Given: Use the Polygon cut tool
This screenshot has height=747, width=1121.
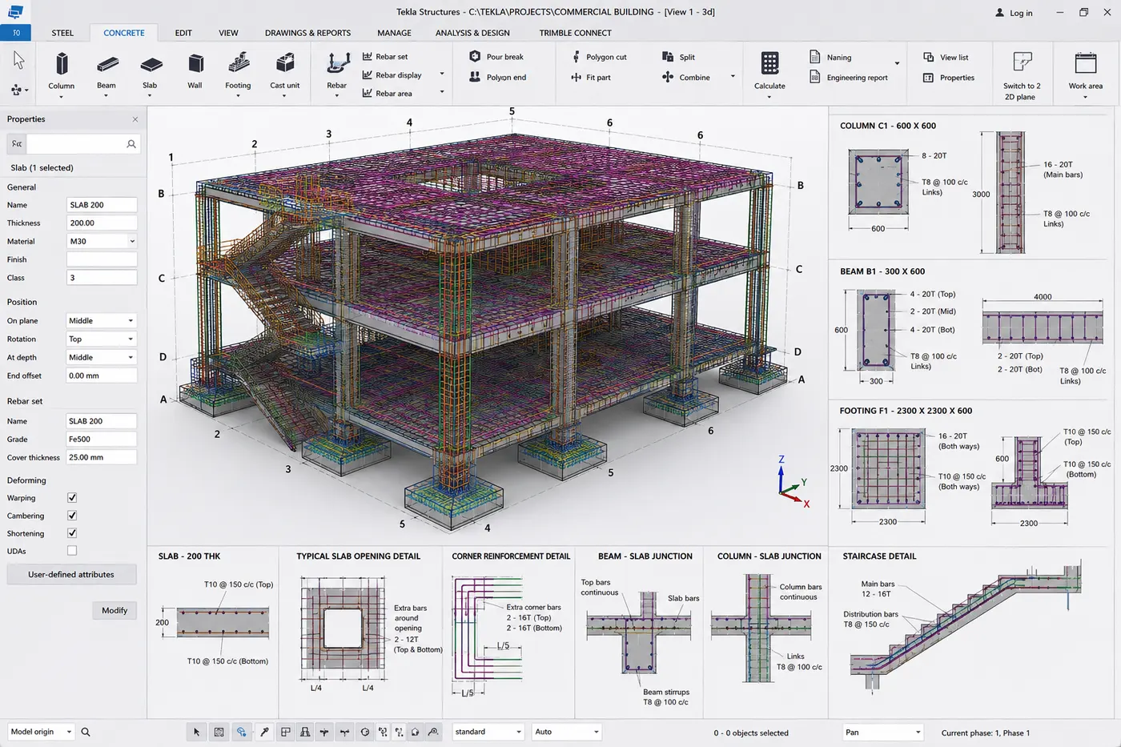Looking at the screenshot, I should [x=599, y=57].
